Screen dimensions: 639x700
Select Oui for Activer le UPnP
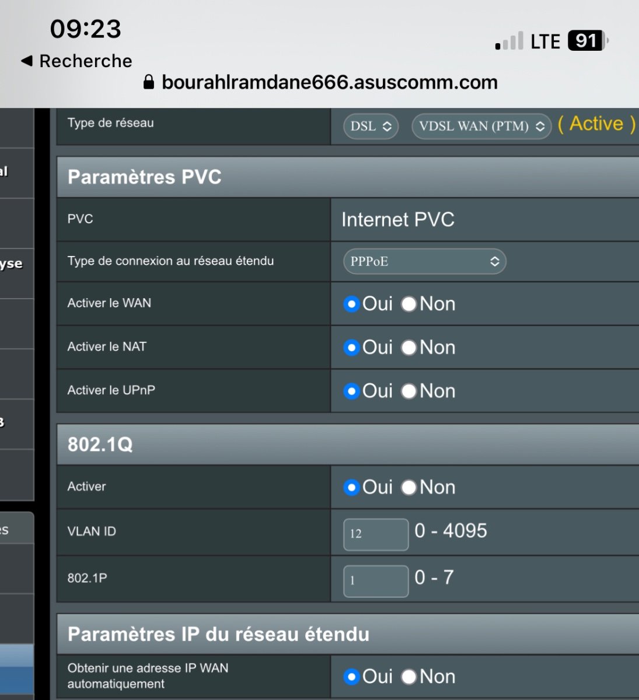pyautogui.click(x=351, y=391)
